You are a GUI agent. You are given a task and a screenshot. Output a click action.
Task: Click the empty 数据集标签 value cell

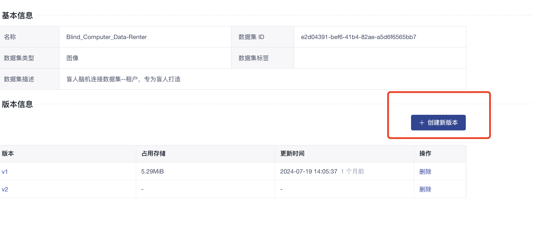[379, 58]
